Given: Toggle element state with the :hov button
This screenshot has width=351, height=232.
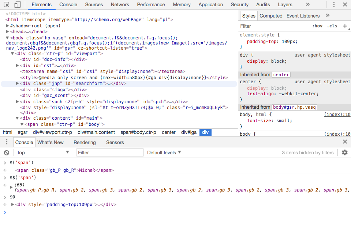Looking at the screenshot, I should coord(318,26).
